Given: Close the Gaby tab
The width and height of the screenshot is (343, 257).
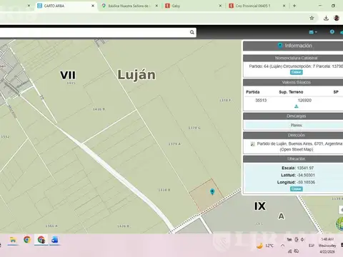Looking at the screenshot, I should tap(220, 6).
